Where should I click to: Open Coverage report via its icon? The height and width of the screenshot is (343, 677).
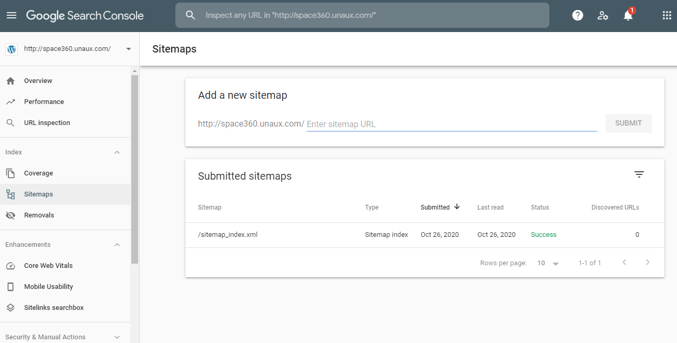click(x=11, y=173)
